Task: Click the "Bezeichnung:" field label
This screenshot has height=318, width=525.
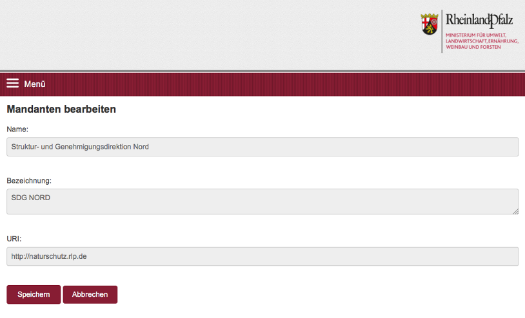Action: point(29,180)
